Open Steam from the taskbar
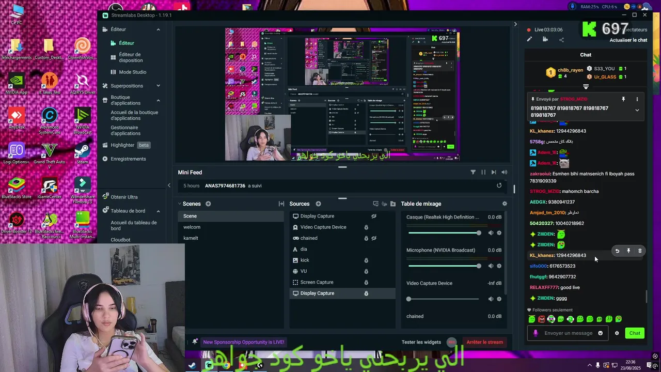 point(192,366)
